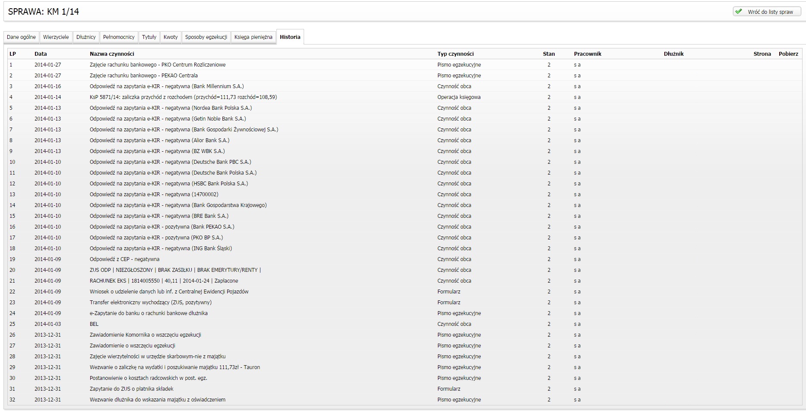
Task: Go to the Pełnomocnicy tab
Action: point(119,37)
